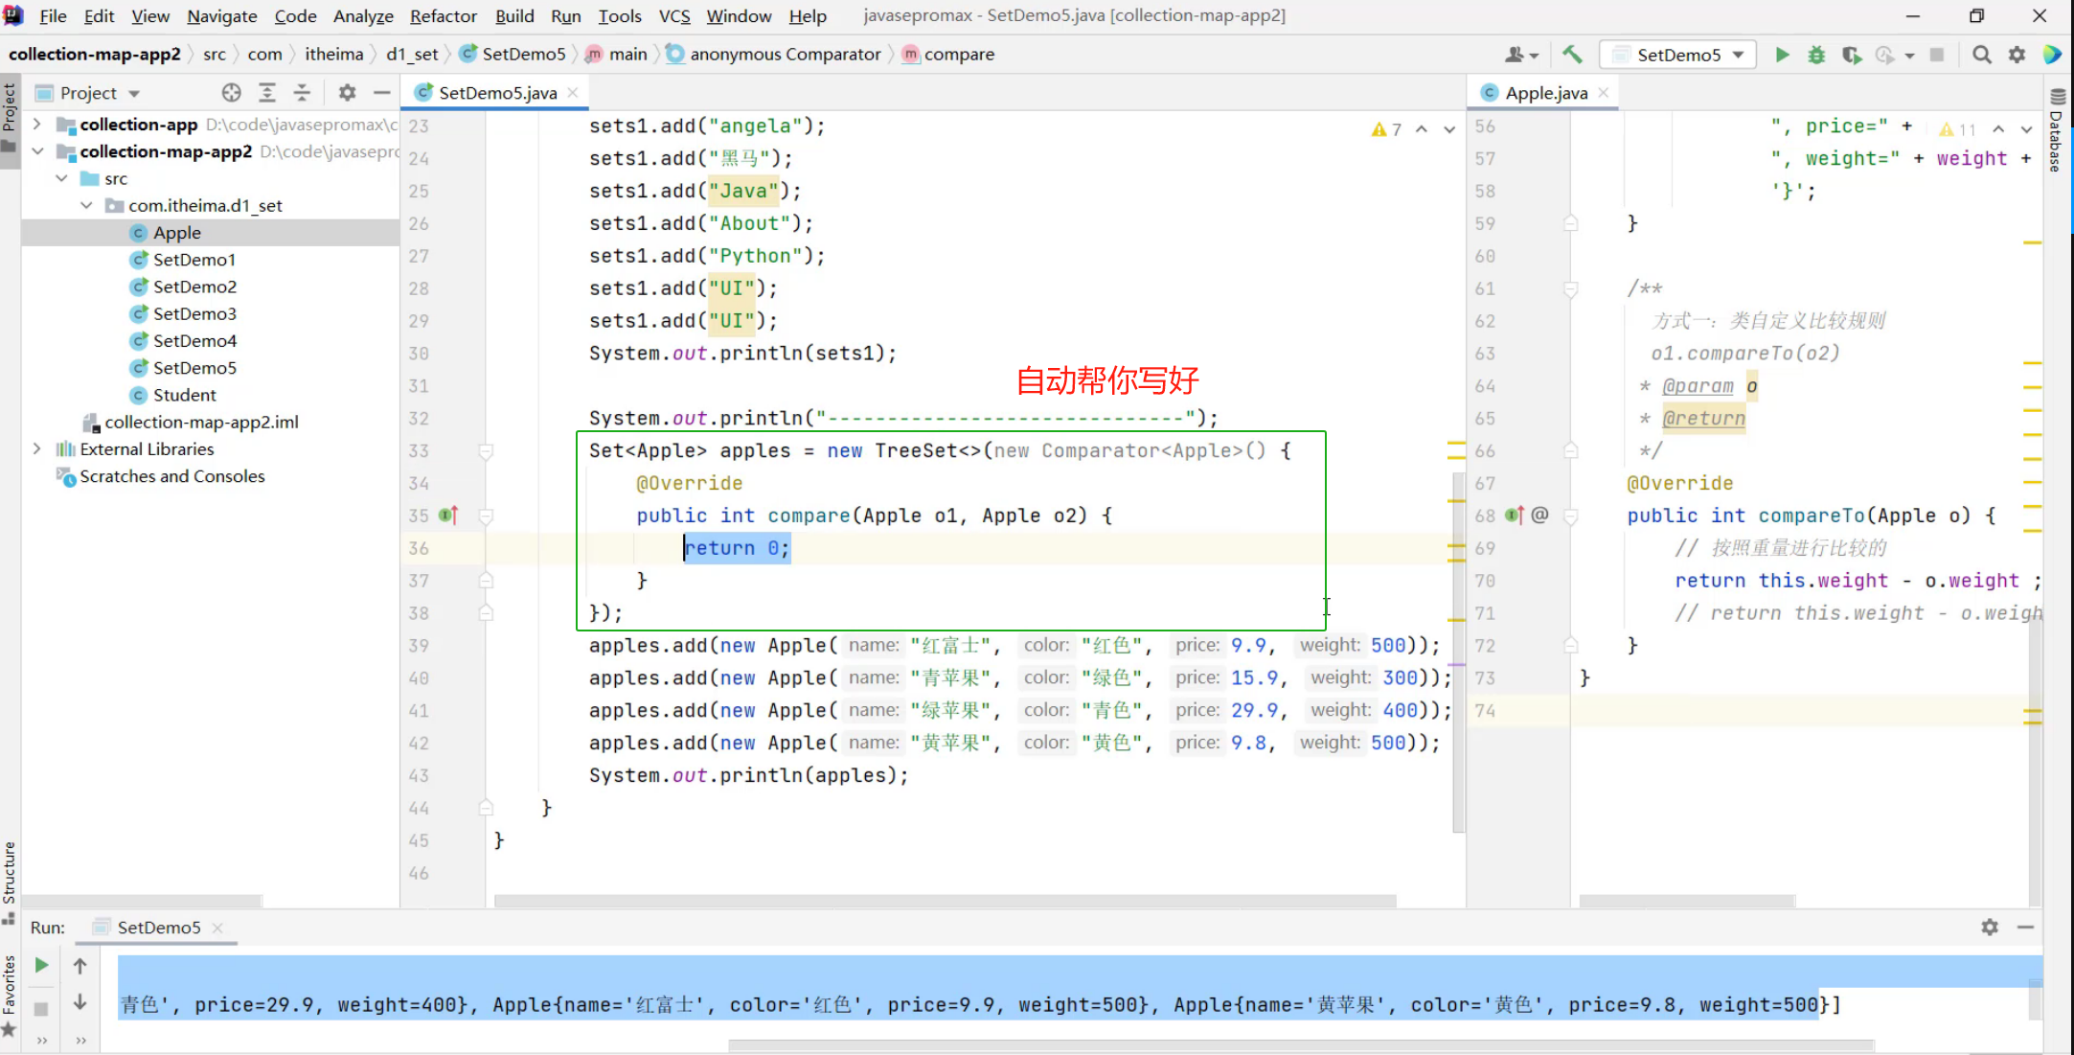Open Run panel settings gear
Image resolution: width=2074 pixels, height=1055 pixels.
(x=1990, y=927)
